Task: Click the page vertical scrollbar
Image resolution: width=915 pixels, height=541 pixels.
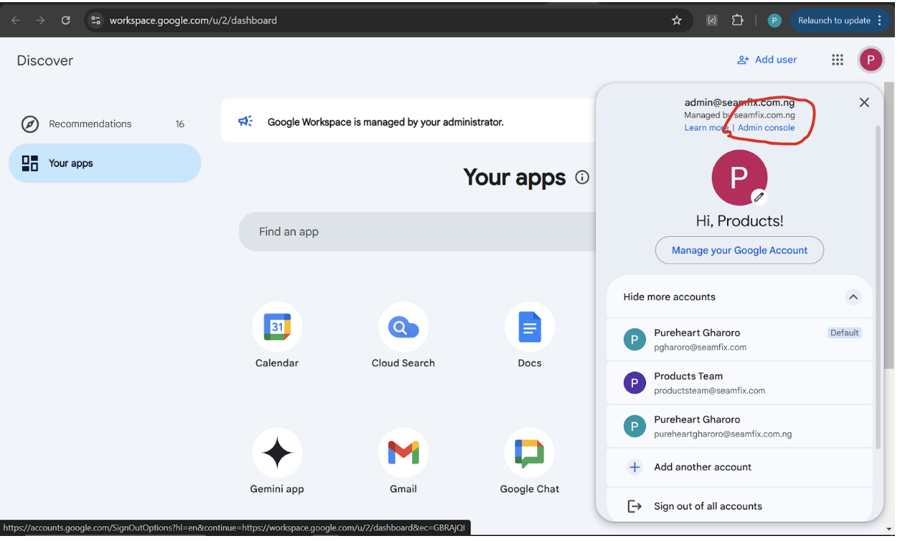Action: pyautogui.click(x=889, y=225)
